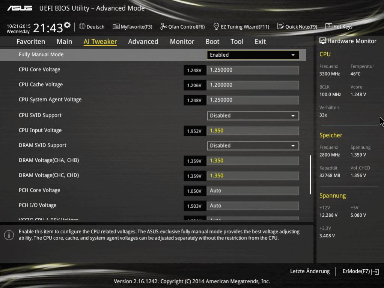
Task: Open clock settings gear icon
Action: pyautogui.click(x=67, y=25)
